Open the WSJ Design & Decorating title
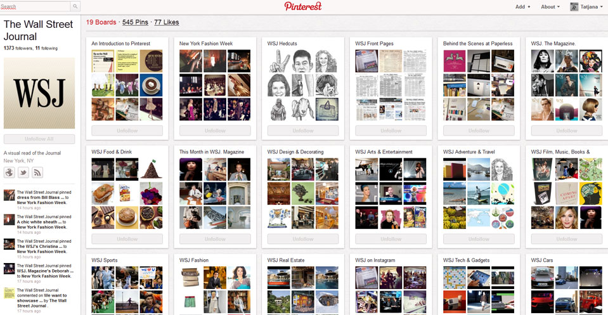Screen dimensions: 608x315 [x=295, y=152]
